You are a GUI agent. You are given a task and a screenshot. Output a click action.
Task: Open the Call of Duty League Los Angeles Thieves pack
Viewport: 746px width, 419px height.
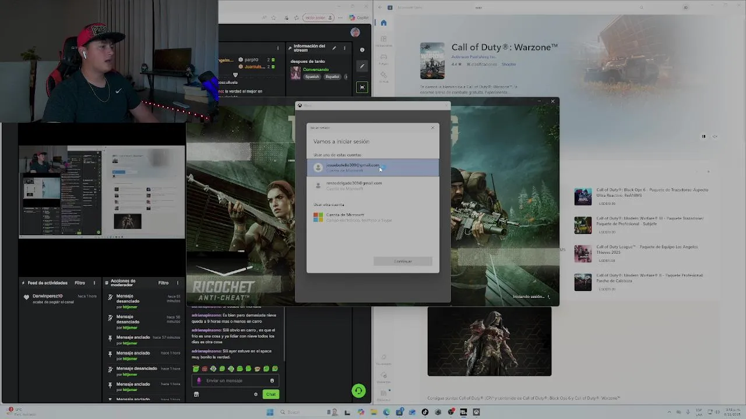click(641, 253)
